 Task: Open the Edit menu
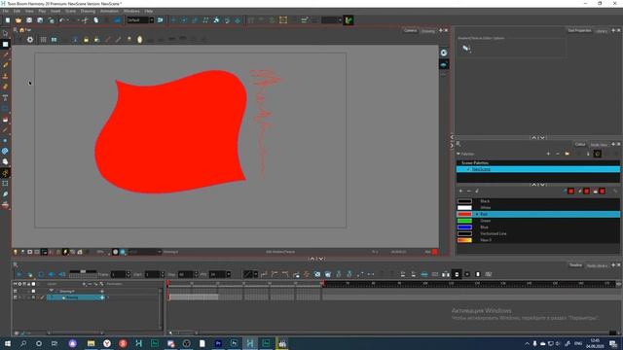point(17,11)
